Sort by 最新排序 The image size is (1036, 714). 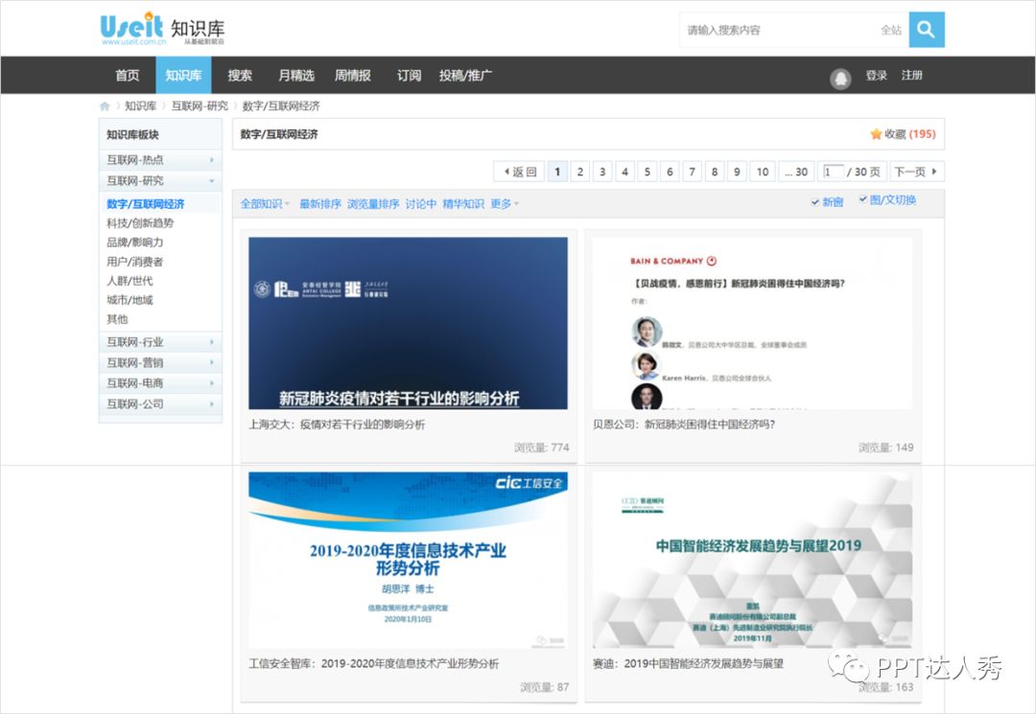pyautogui.click(x=320, y=204)
